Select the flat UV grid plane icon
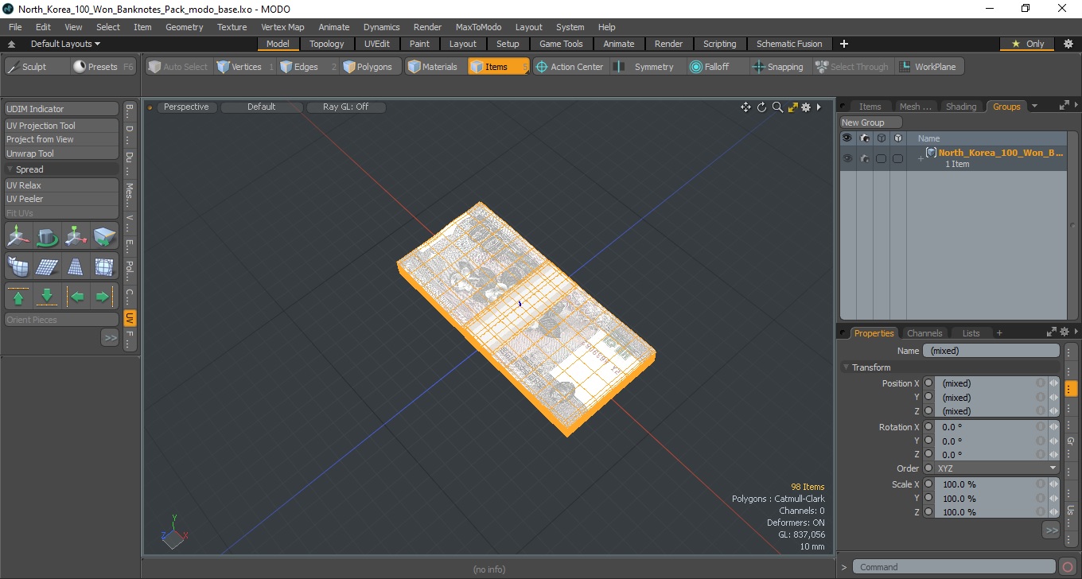This screenshot has width=1082, height=579. point(48,266)
